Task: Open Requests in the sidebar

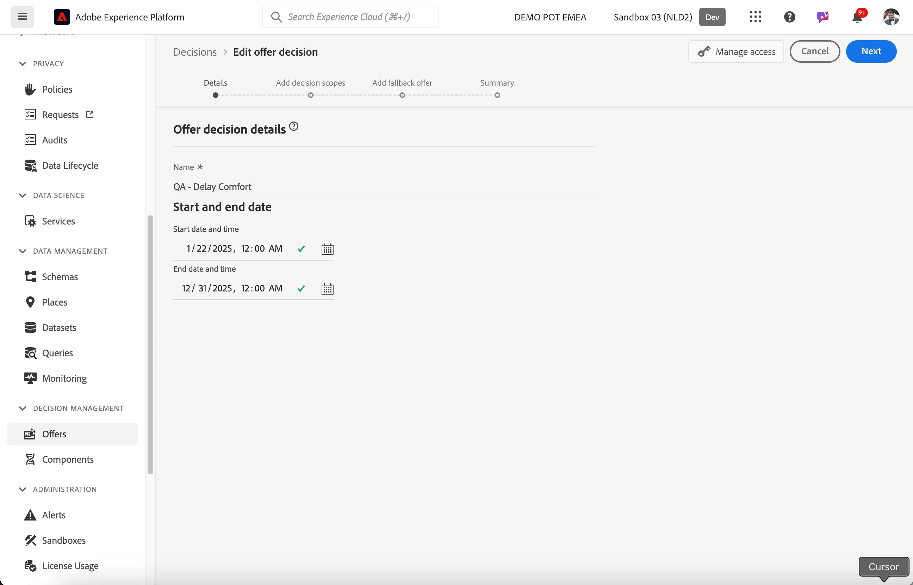Action: (x=72, y=115)
